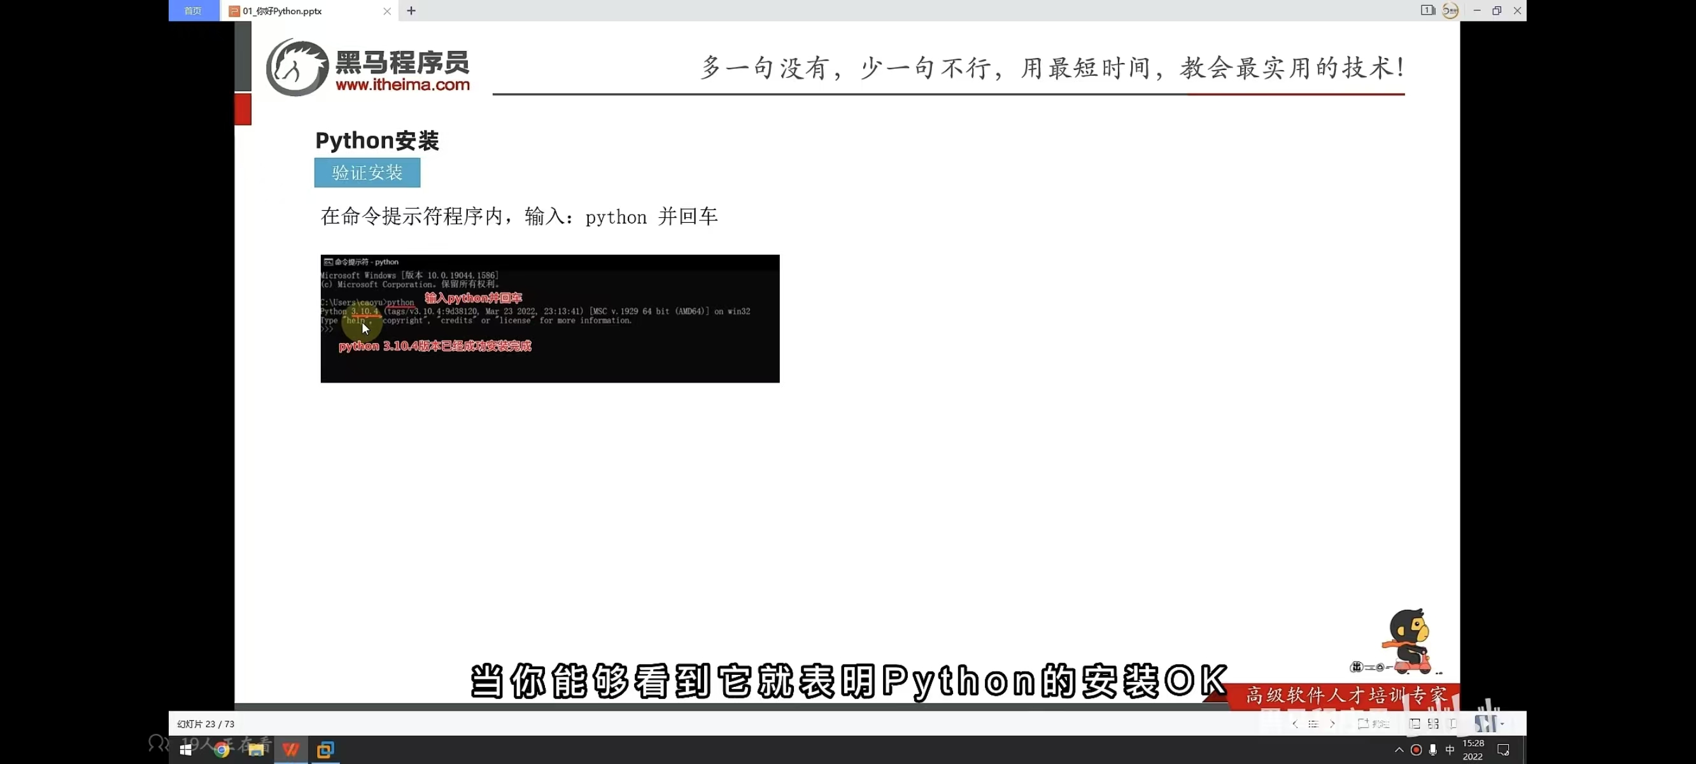Open reading view book icon

point(1453,724)
